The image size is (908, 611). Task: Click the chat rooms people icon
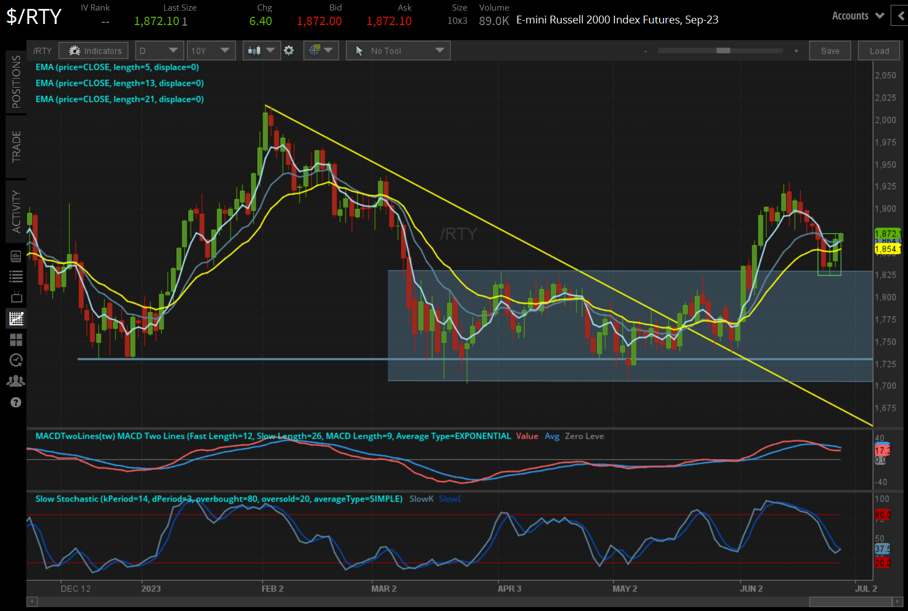pos(16,380)
